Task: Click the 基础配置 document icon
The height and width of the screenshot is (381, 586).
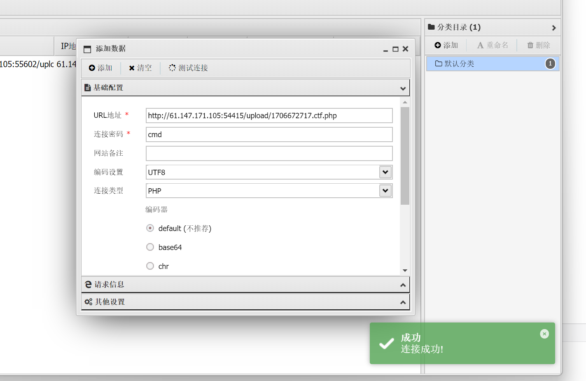Action: point(87,88)
